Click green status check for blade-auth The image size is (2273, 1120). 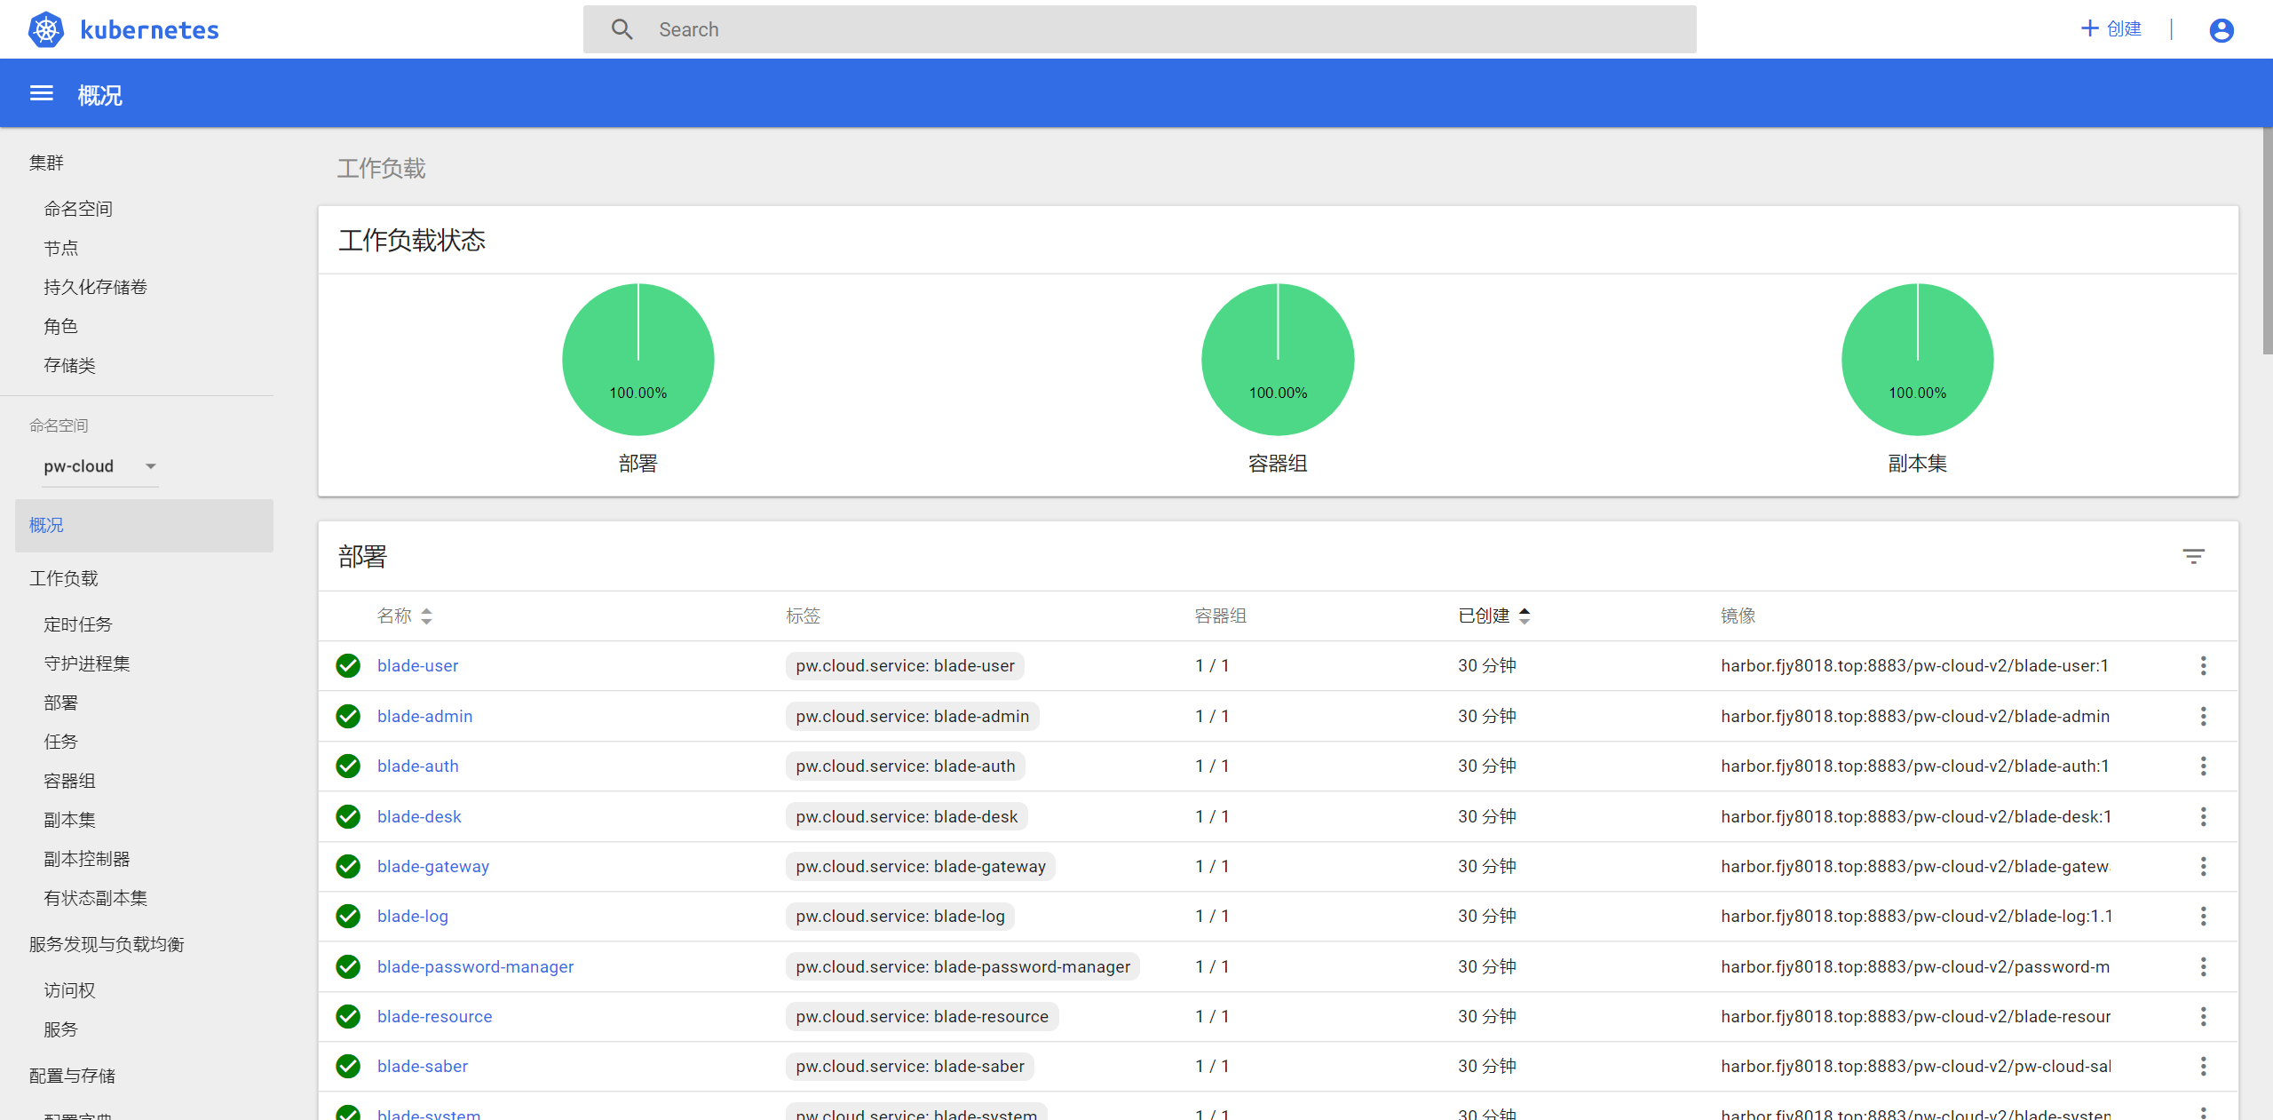coord(348,767)
